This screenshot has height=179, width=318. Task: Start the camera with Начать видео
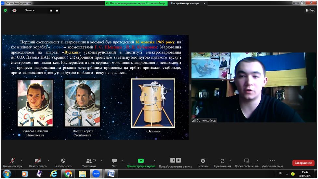(38, 162)
